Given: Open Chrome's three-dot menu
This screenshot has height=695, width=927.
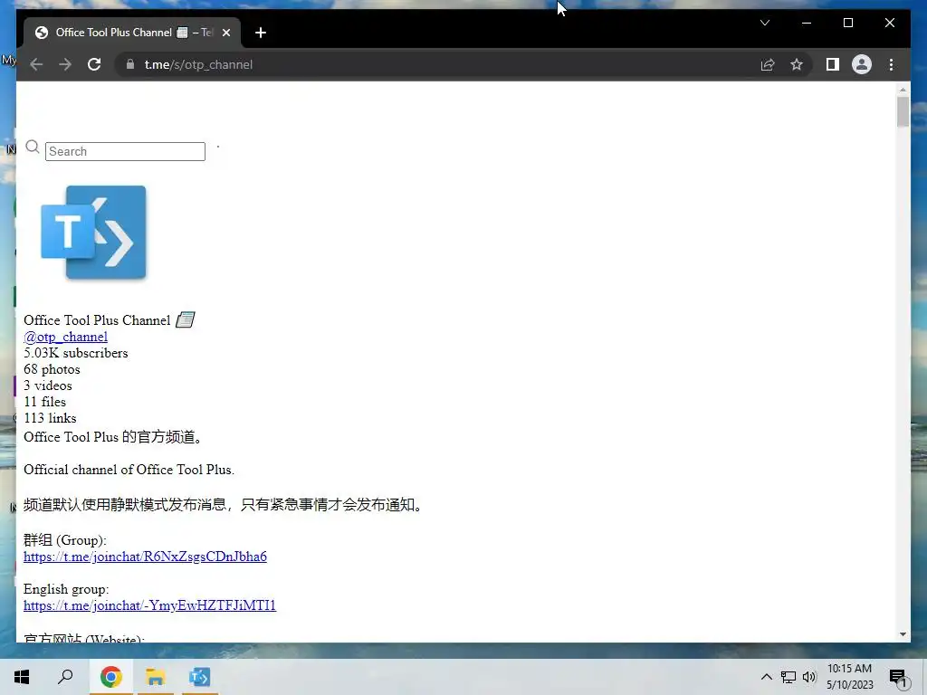Looking at the screenshot, I should coord(891,64).
